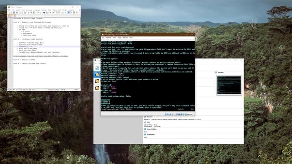
Task: Select the 'new 1' document tab
Action: [11, 16]
